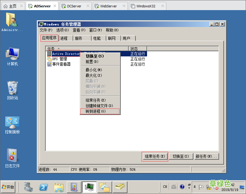Open Help via blue question mark tray icon
246x194 pixels.
point(182,187)
